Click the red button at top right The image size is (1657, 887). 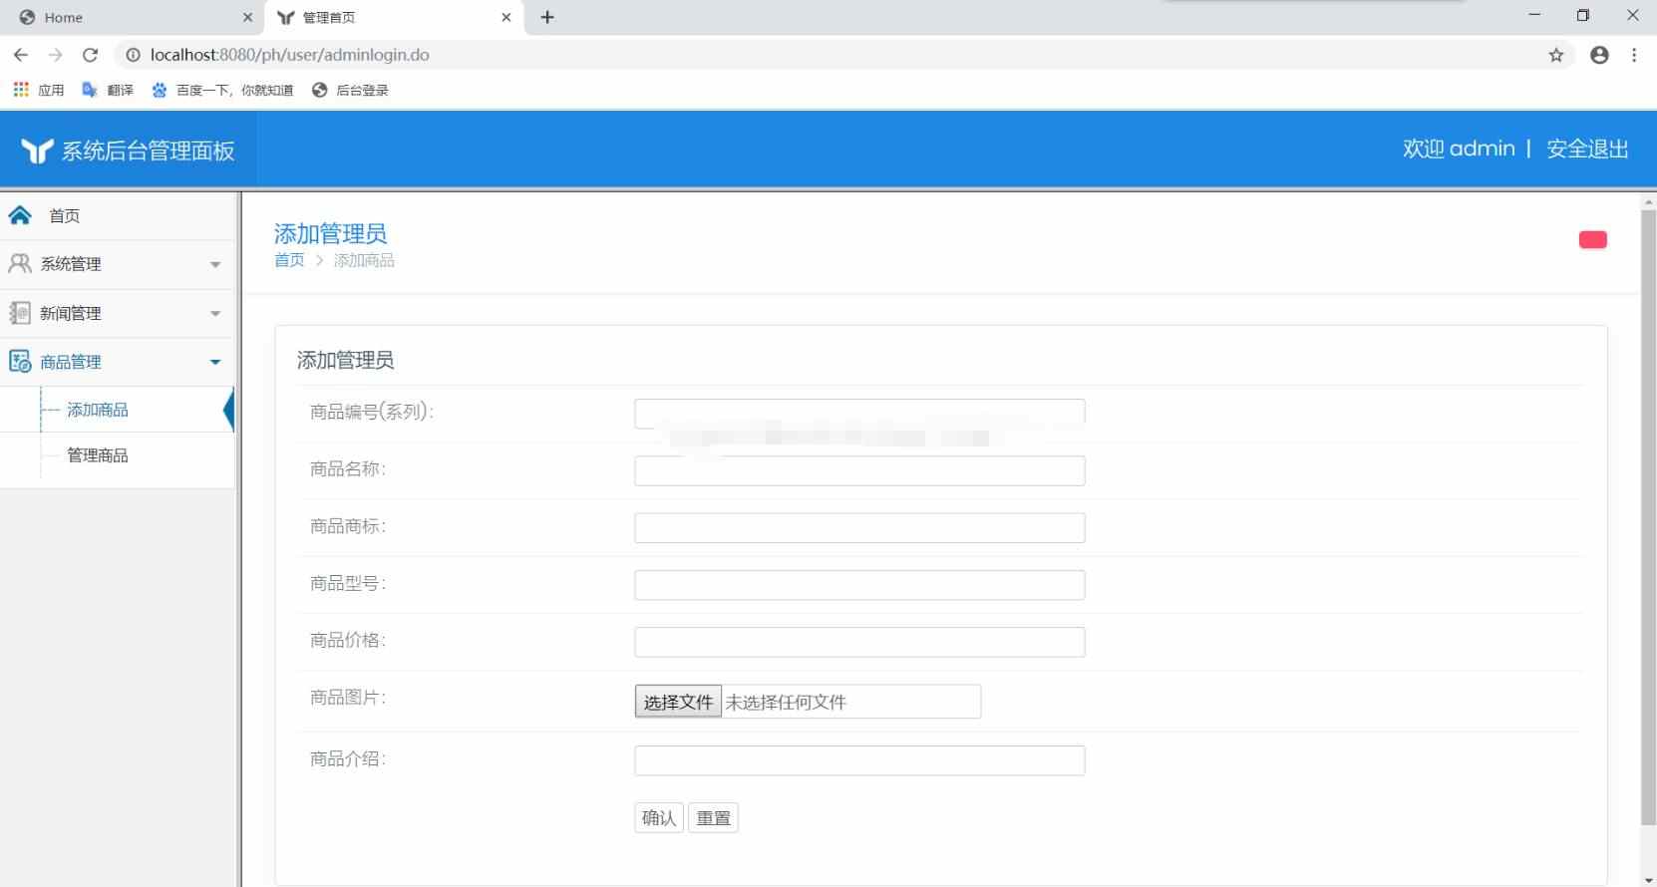1593,239
